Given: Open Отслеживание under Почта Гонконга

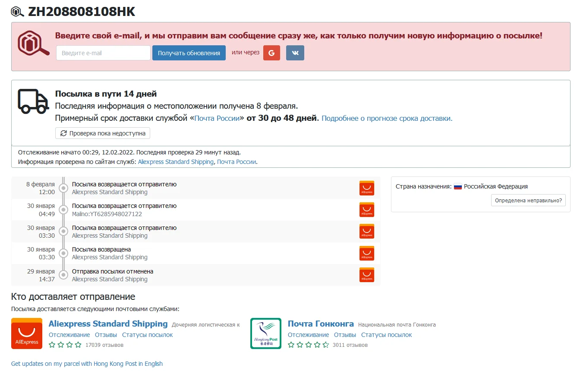Looking at the screenshot, I should pos(309,335).
